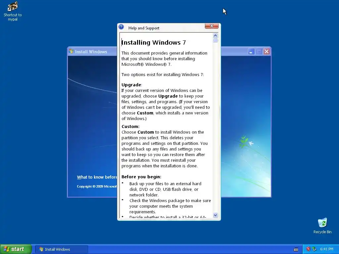Click the 'Back up your files' bullet text

tap(166, 190)
